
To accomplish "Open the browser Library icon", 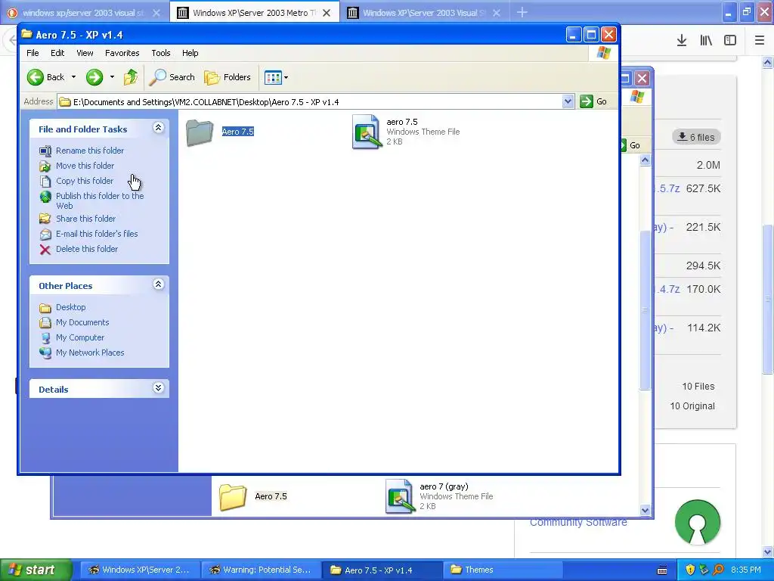I will point(706,41).
